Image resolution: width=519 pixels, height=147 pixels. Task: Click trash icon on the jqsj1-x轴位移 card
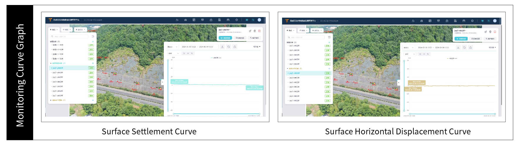[x=490, y=32]
